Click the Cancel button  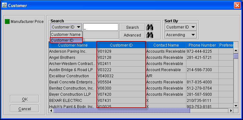(25, 109)
